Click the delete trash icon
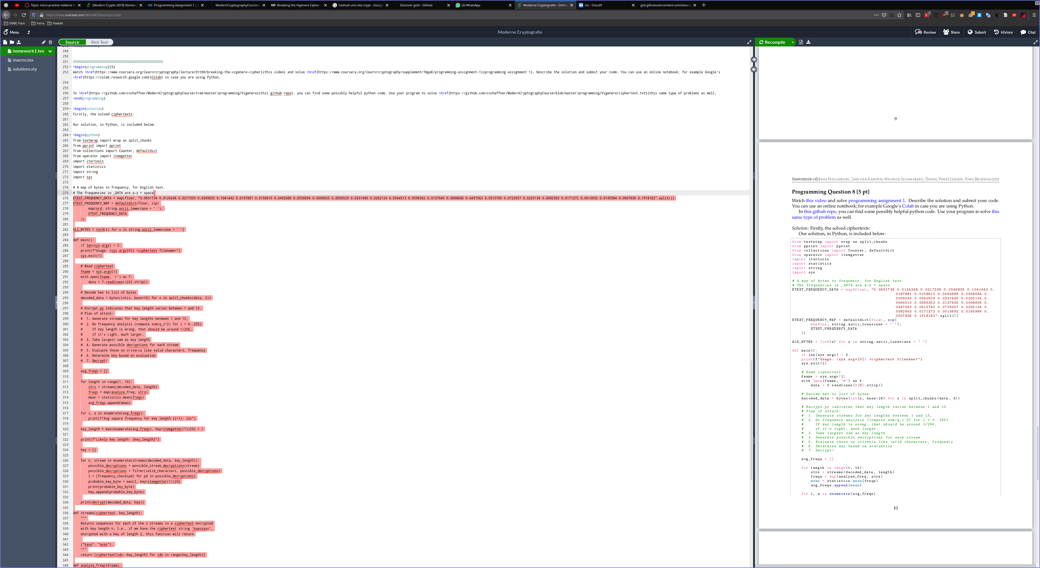 pyautogui.click(x=50, y=42)
